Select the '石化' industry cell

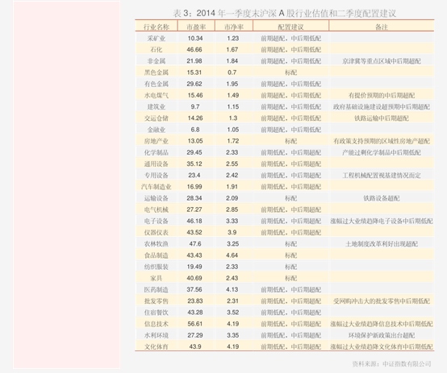pos(157,49)
